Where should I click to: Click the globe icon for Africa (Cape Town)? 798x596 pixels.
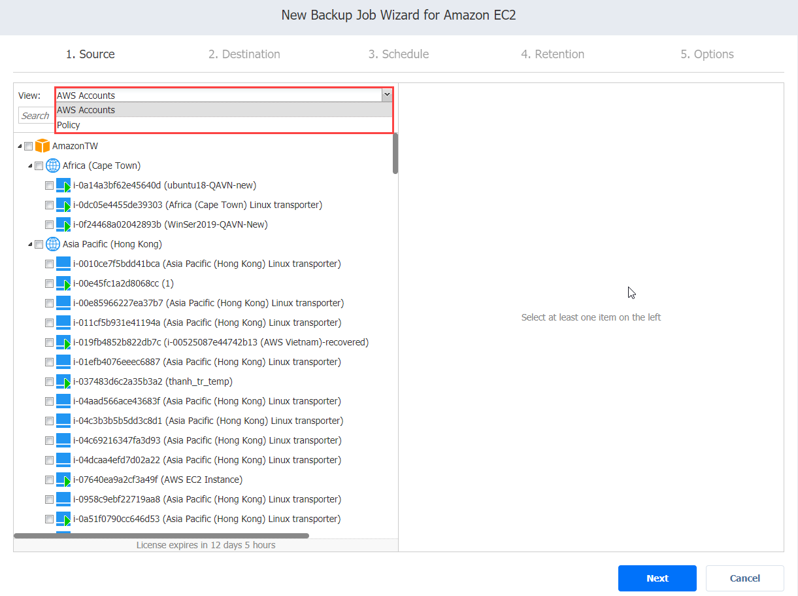[53, 166]
